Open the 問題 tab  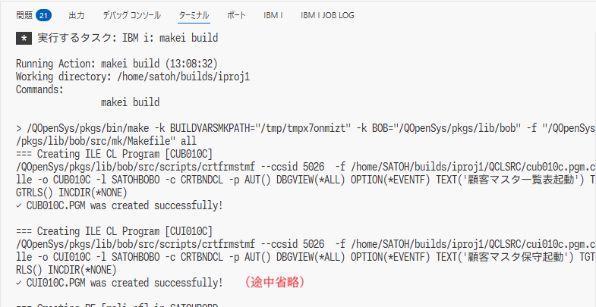[x=25, y=14]
